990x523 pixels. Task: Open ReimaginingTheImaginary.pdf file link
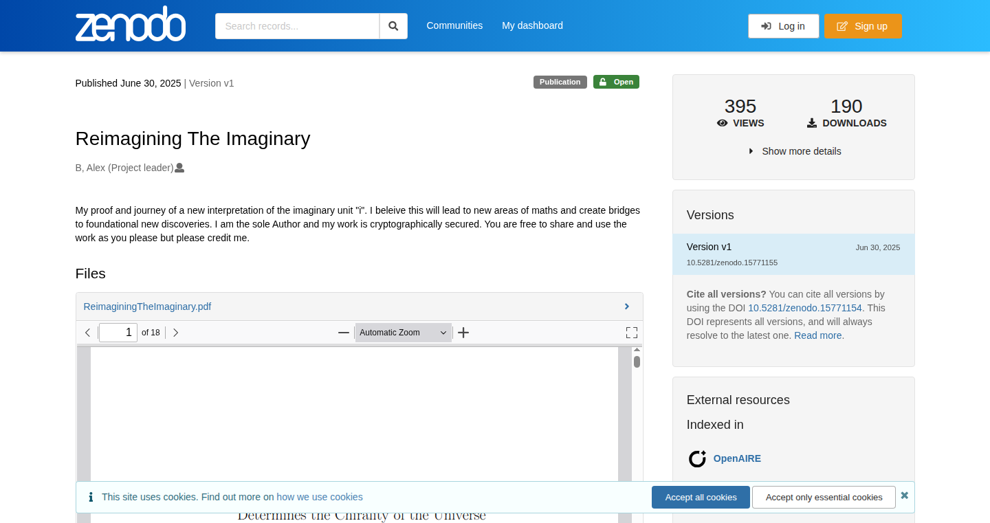pos(147,307)
